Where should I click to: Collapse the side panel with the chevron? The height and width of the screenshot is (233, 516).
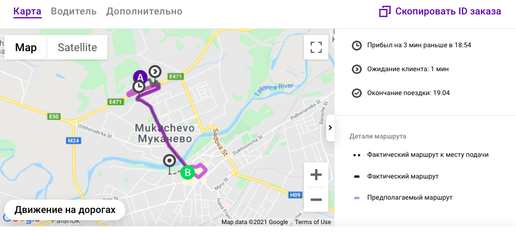(x=330, y=128)
